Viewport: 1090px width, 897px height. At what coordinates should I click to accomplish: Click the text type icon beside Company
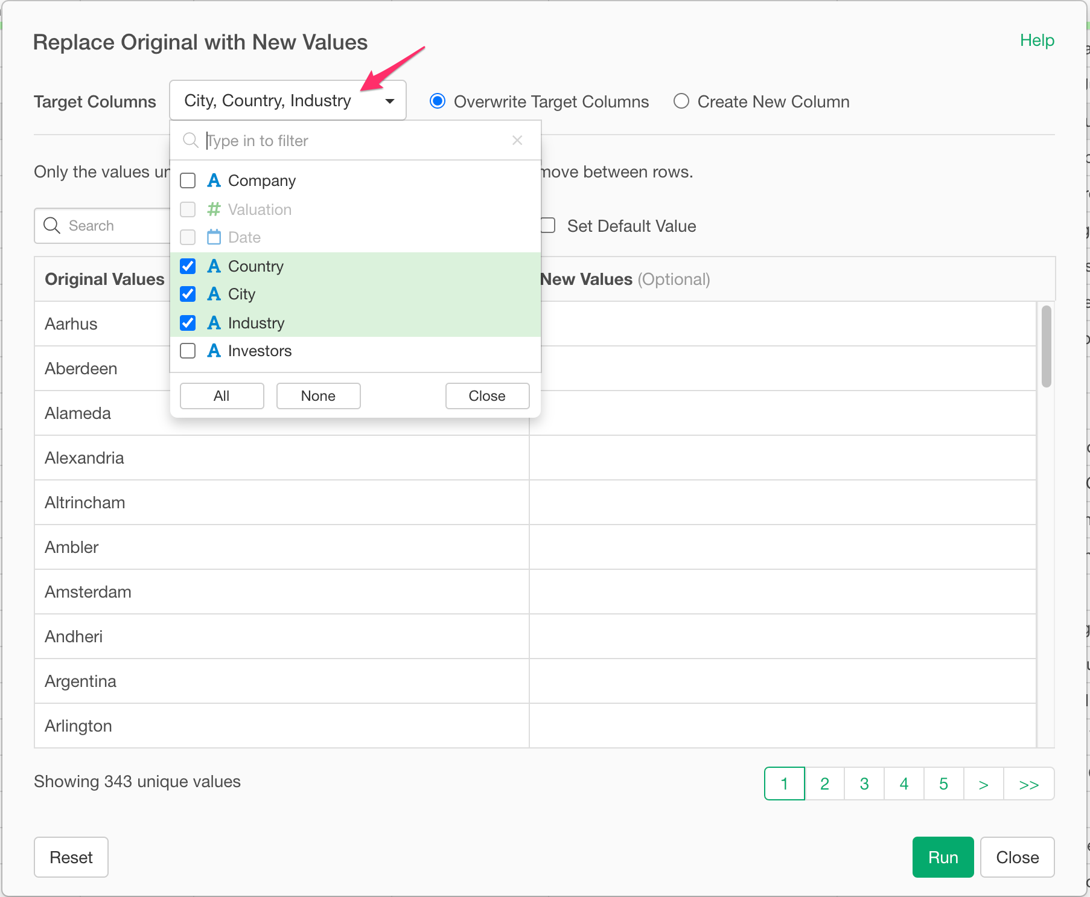click(x=214, y=180)
